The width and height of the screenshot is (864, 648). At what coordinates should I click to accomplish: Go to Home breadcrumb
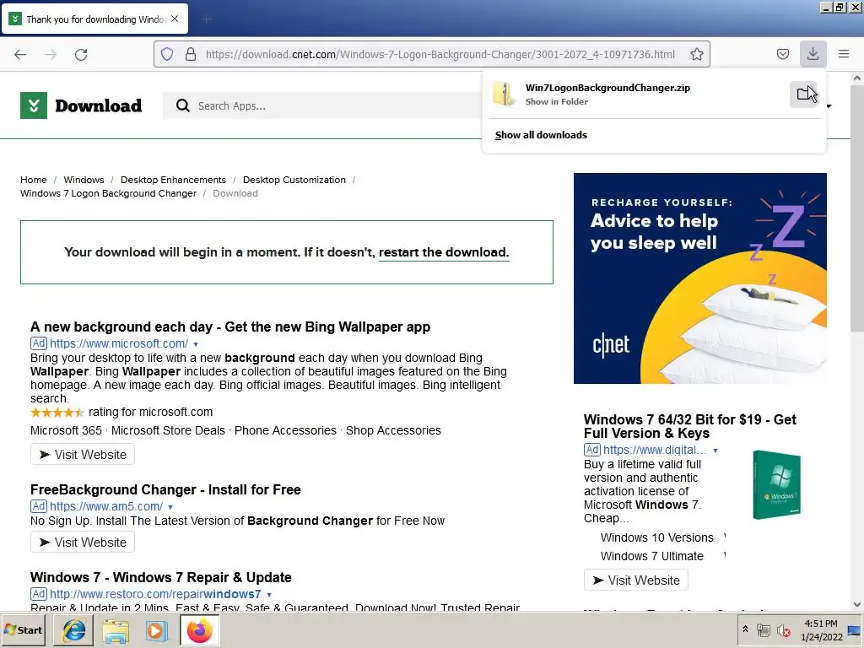(x=34, y=180)
